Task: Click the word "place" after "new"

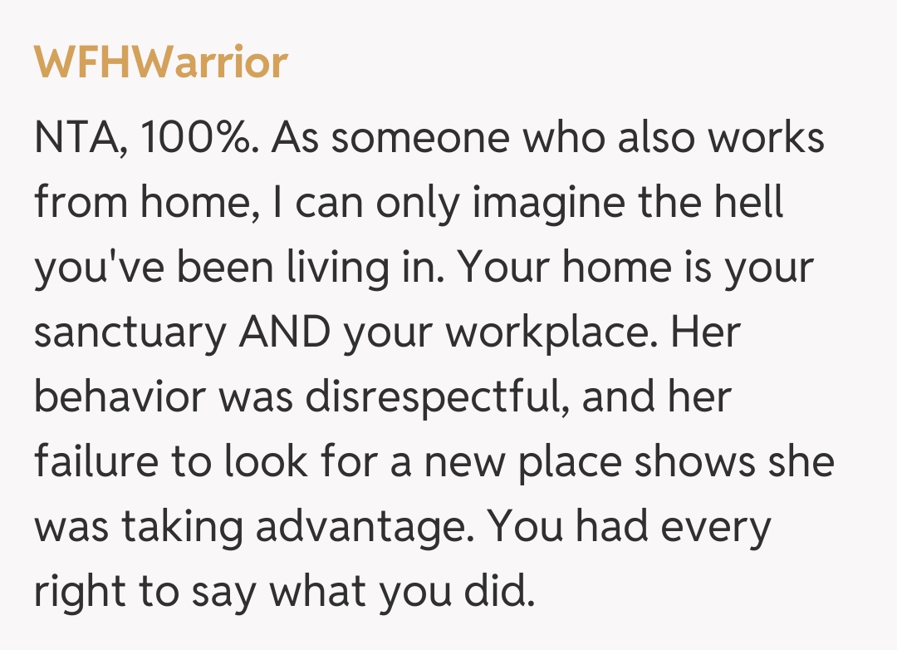Action: (573, 462)
